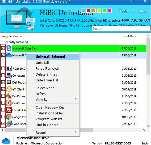Screen dimensions: 151x145
Task: Select the eM Client row name
Action: tap(18, 89)
